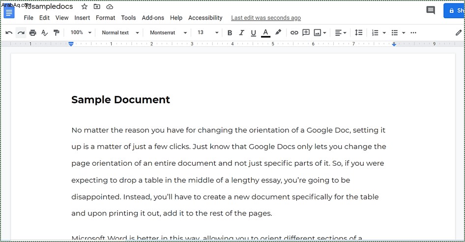The height and width of the screenshot is (242, 465).
Task: Open the Accessibility menu
Action: 205,18
